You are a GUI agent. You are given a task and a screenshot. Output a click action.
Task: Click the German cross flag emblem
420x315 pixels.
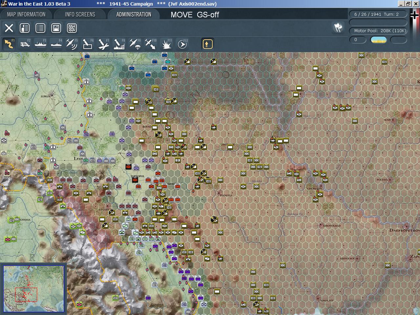415,16
